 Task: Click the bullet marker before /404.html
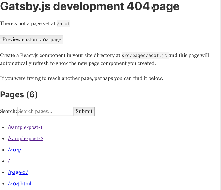click(x=3, y=184)
